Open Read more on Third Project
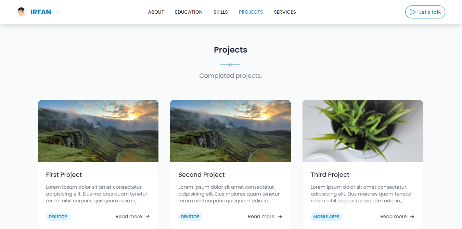 [393, 216]
